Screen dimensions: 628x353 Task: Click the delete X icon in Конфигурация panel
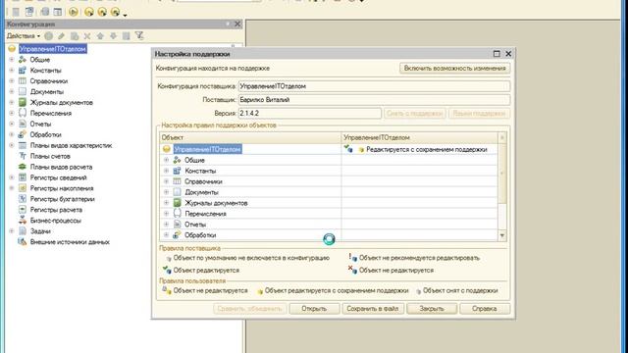87,36
